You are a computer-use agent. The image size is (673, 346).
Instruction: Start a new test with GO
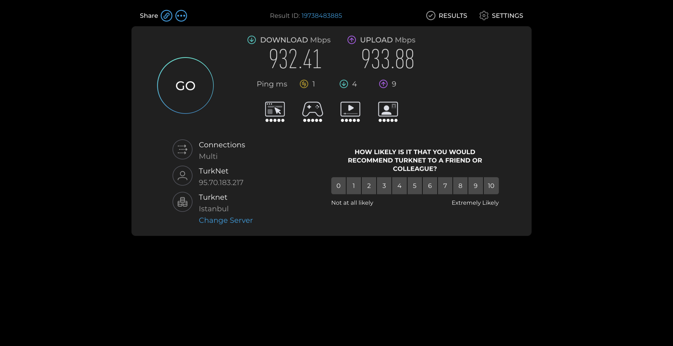coord(185,86)
